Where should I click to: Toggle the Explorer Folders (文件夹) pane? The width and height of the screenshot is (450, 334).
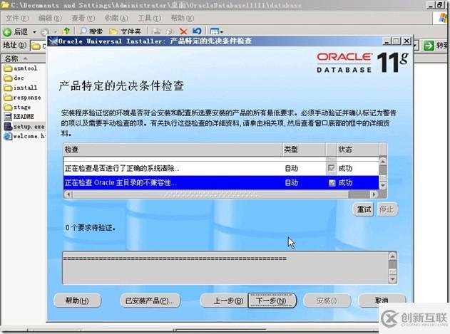coord(125,31)
